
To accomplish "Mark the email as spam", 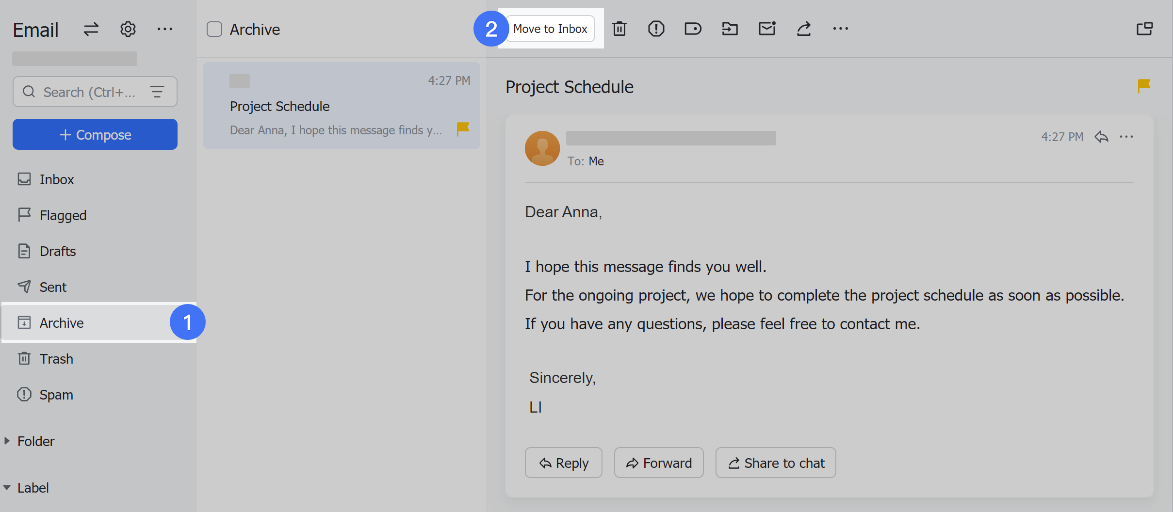I will [656, 29].
